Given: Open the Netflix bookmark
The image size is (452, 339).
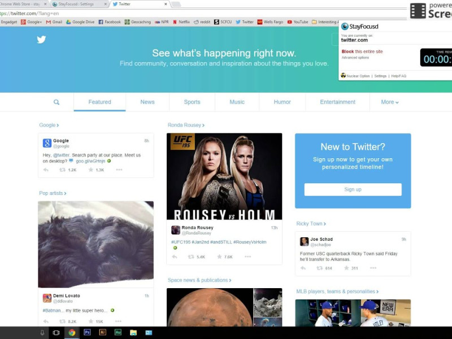Looking at the screenshot, I should click(181, 22).
